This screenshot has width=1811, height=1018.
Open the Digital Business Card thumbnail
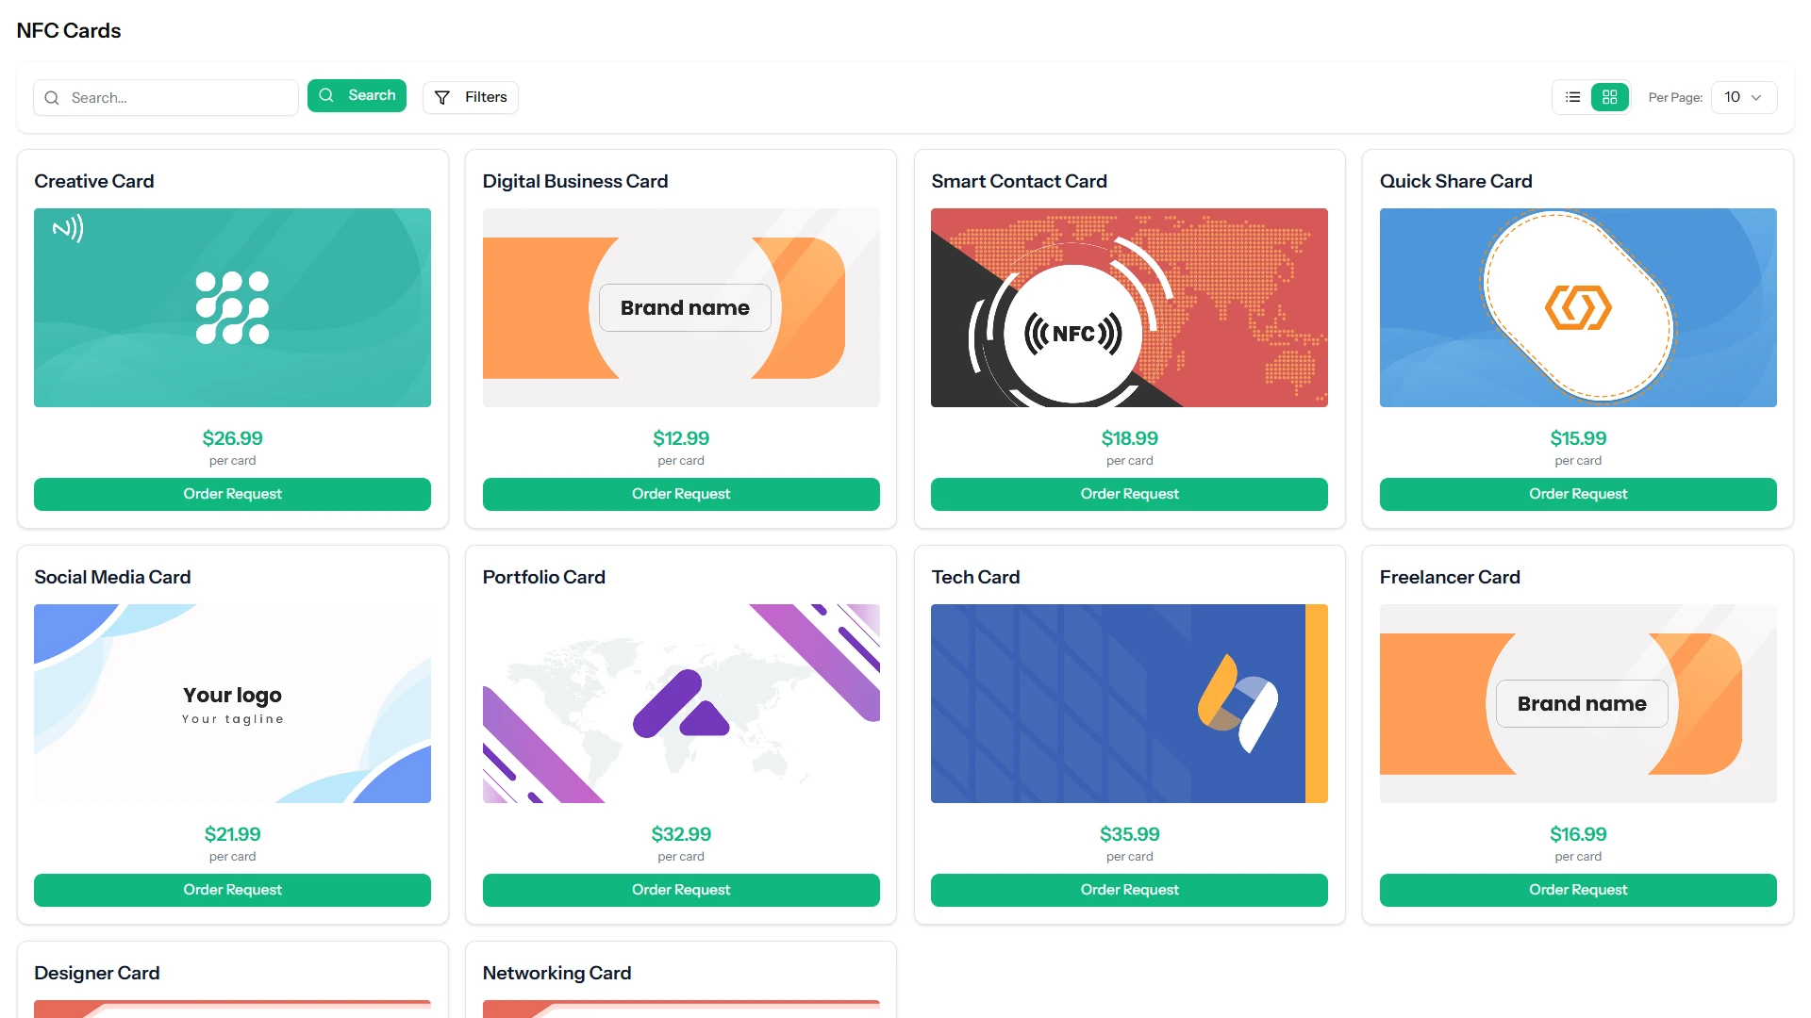pyautogui.click(x=681, y=307)
